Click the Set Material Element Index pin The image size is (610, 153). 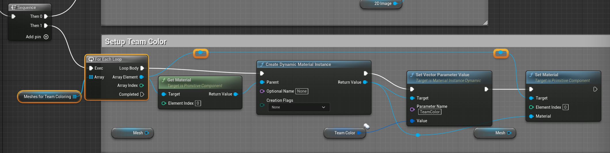coord(531,107)
